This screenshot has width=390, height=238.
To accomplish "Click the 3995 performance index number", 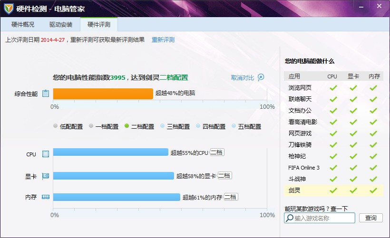I will (117, 78).
